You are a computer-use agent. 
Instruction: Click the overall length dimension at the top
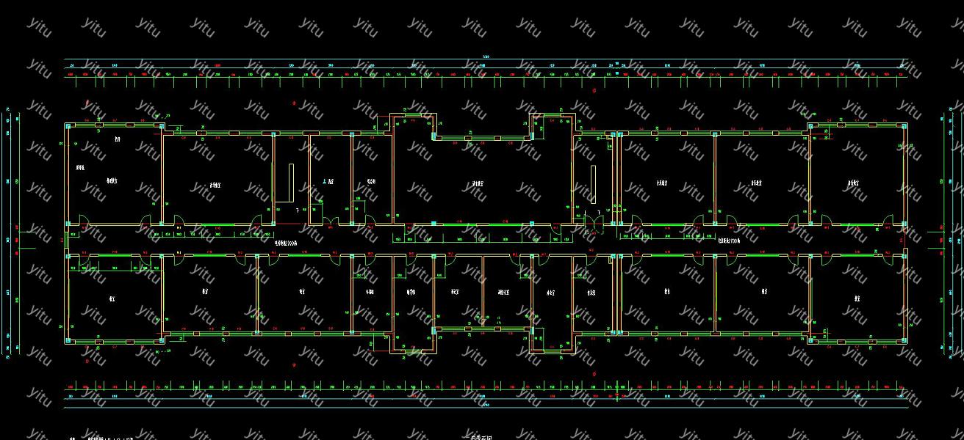pos(485,56)
